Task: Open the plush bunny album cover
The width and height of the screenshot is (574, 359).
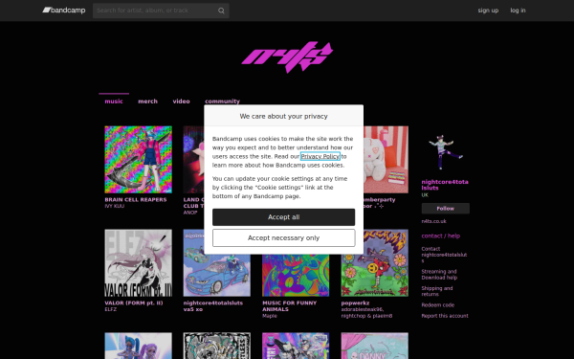Action: (x=386, y=160)
